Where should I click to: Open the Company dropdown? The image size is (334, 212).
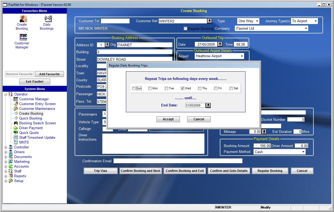pos(306,28)
